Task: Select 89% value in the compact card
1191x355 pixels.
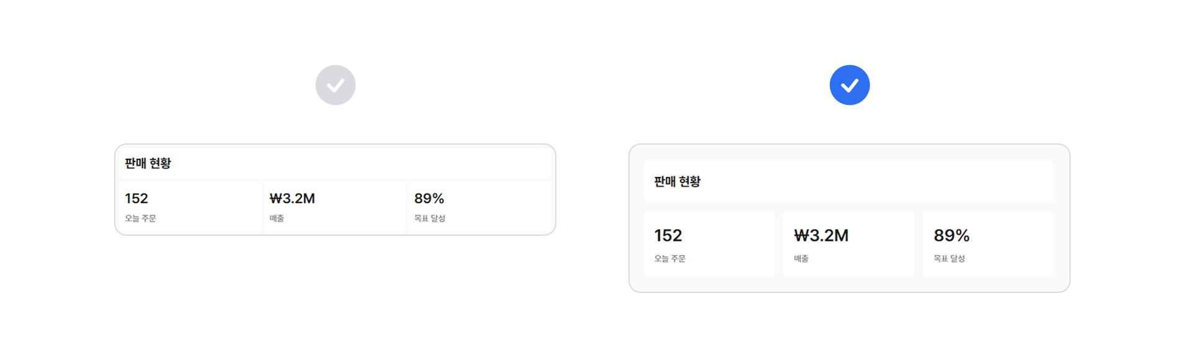Action: point(429,199)
